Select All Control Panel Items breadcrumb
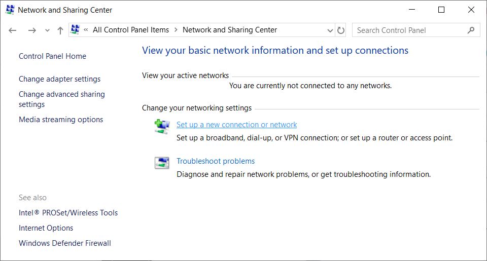 pyautogui.click(x=130, y=30)
